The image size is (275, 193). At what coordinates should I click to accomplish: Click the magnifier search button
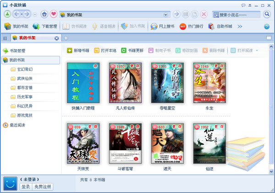(x=267, y=14)
